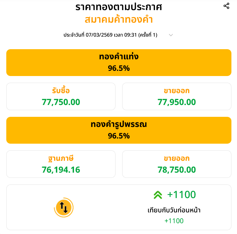This screenshot has height=234, width=237.
Task: Click the ทองคำแท่ง 96.5% yellow banner
Action: click(x=119, y=62)
